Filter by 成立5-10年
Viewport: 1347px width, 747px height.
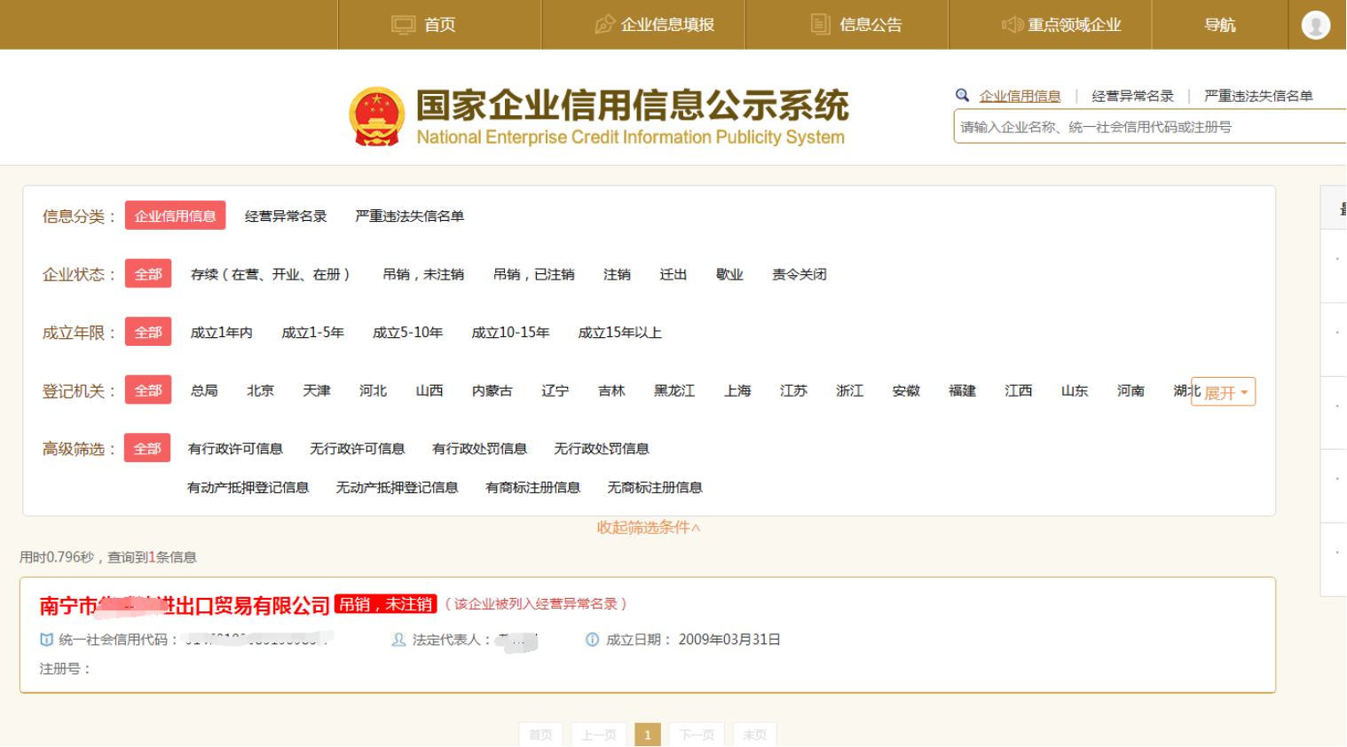pyautogui.click(x=407, y=333)
